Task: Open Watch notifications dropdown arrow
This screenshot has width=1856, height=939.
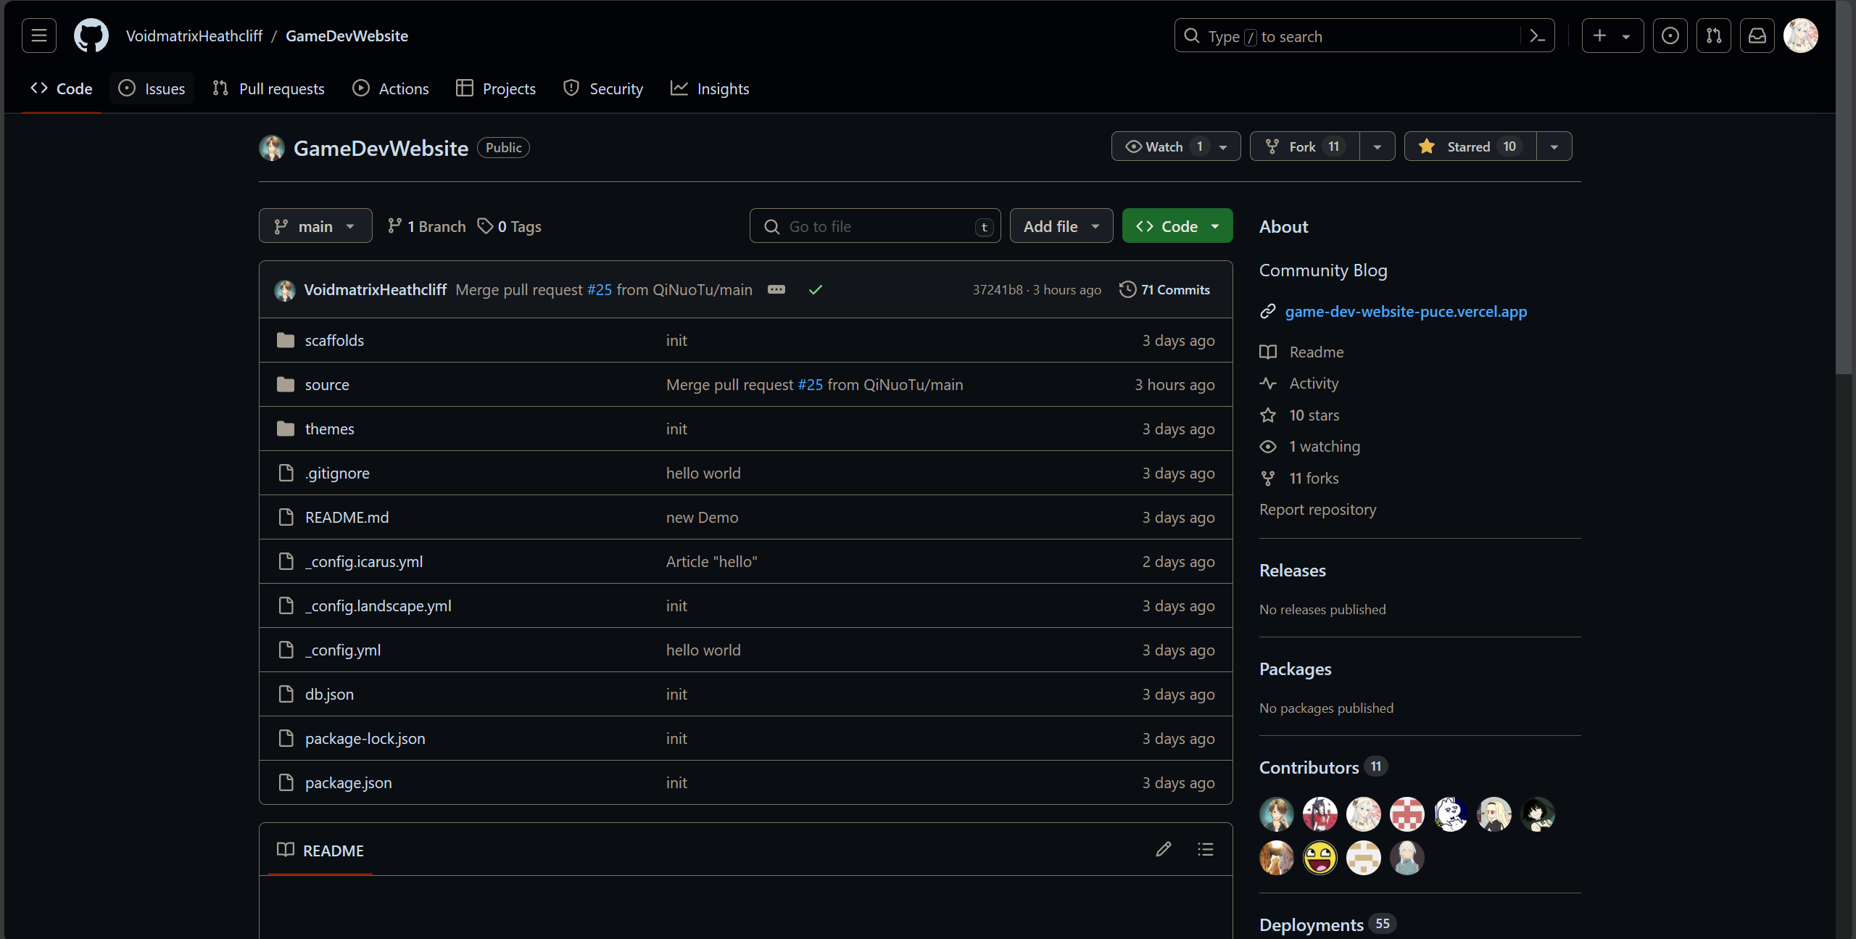Action: [x=1224, y=146]
